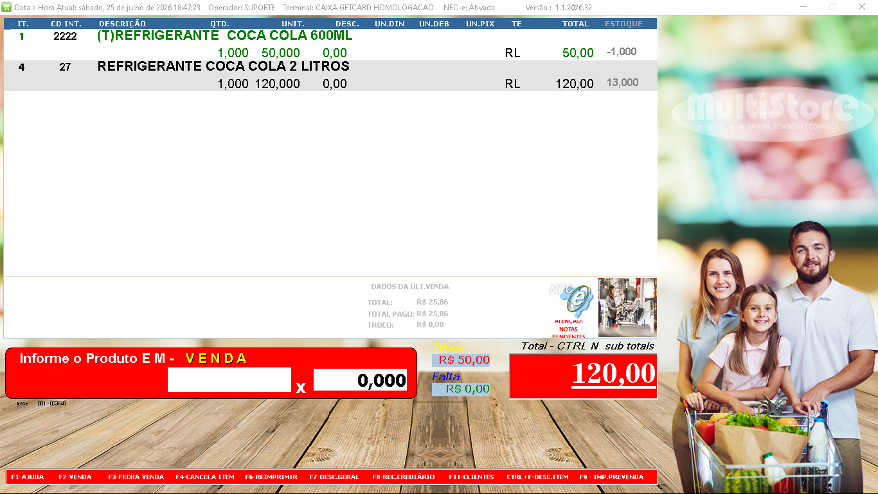Open the cashier photo thumbnail
This screenshot has height=494, width=878.
627,308
